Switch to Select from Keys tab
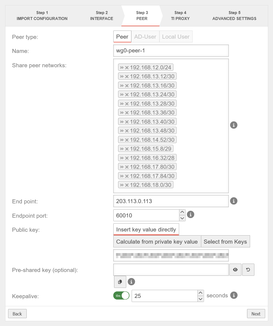 (x=225, y=242)
